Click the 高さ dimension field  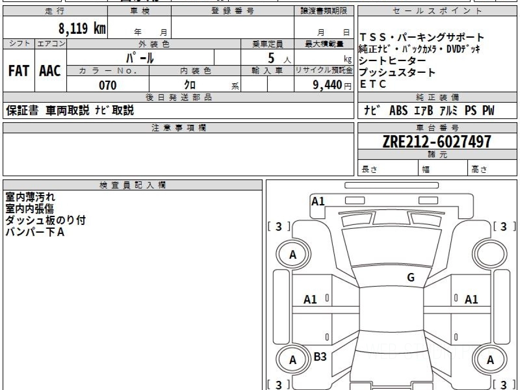[493, 168]
